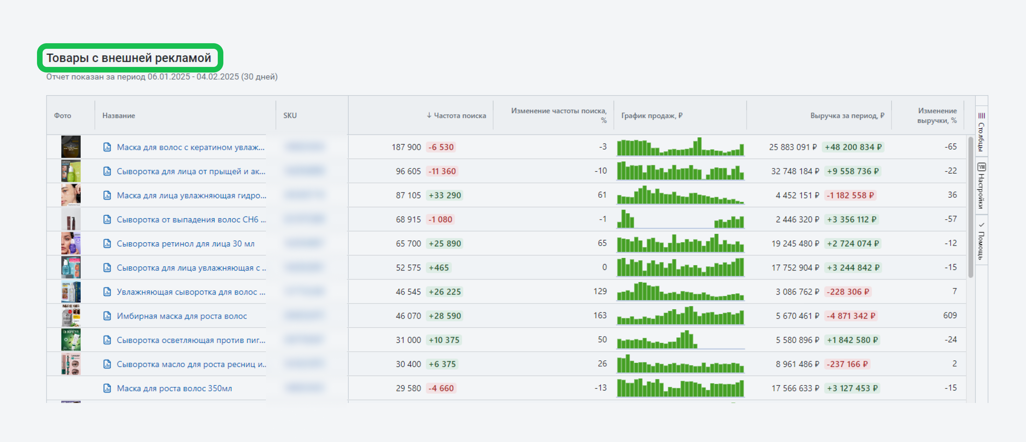Click the Название column header
Screen dimensions: 1026x442
pos(119,116)
